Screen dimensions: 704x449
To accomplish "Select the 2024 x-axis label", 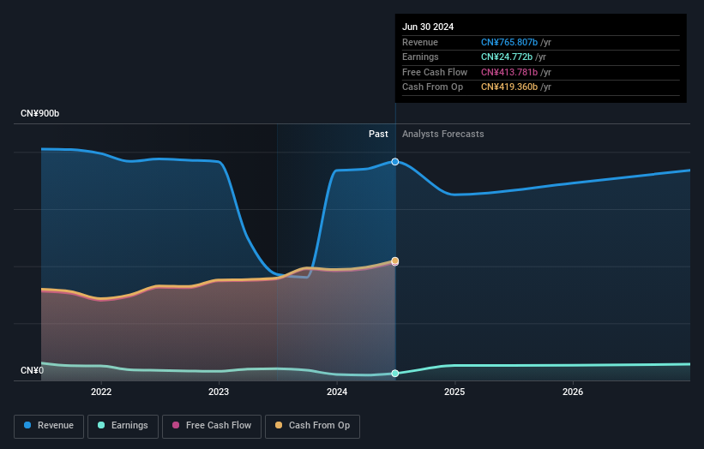I will click(x=337, y=392).
